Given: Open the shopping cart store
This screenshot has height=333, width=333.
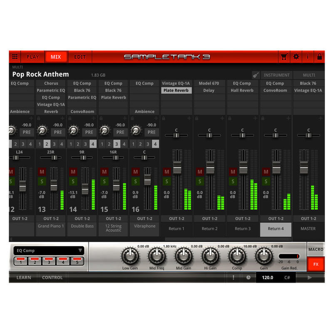Looking at the screenshot, I should 284,57.
